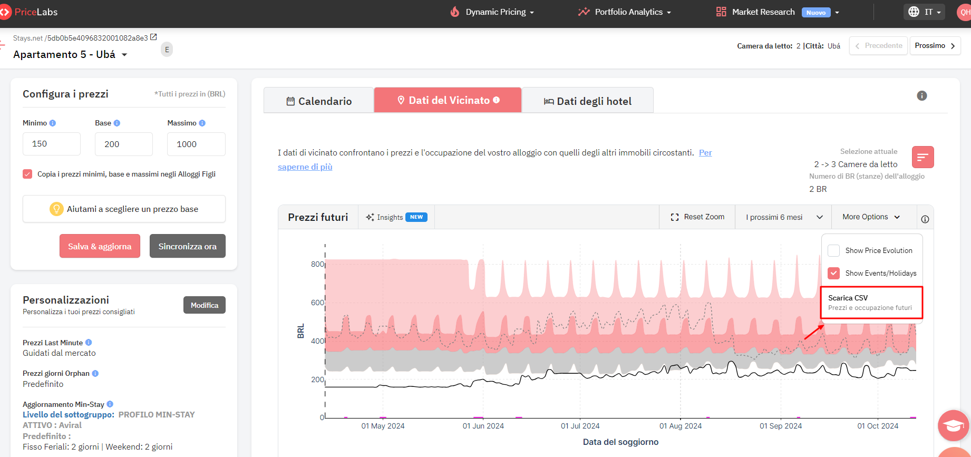
Task: Click the Base price input field
Action: (124, 144)
